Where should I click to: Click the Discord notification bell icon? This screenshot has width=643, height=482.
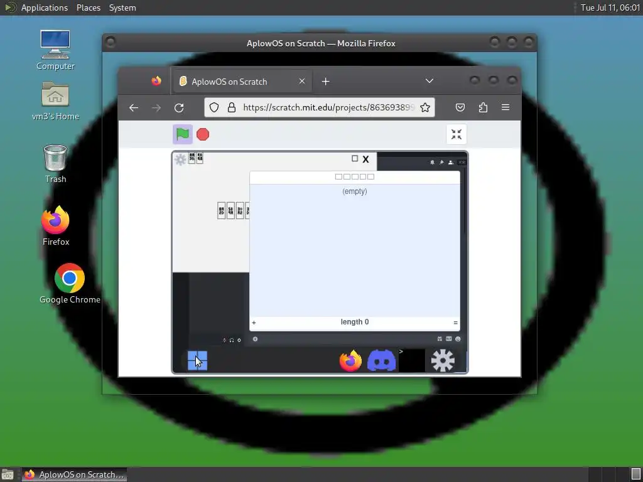(432, 163)
